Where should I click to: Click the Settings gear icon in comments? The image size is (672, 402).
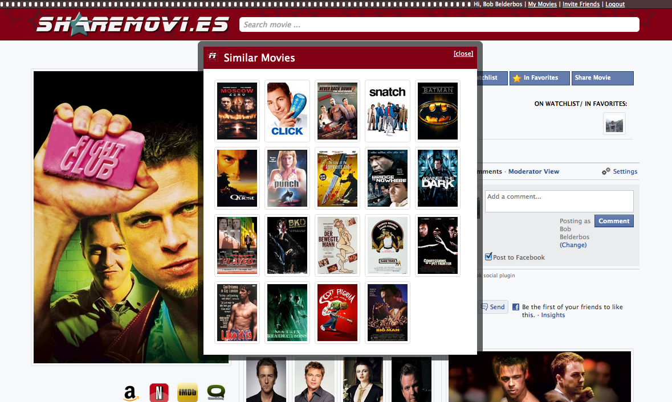(x=606, y=171)
